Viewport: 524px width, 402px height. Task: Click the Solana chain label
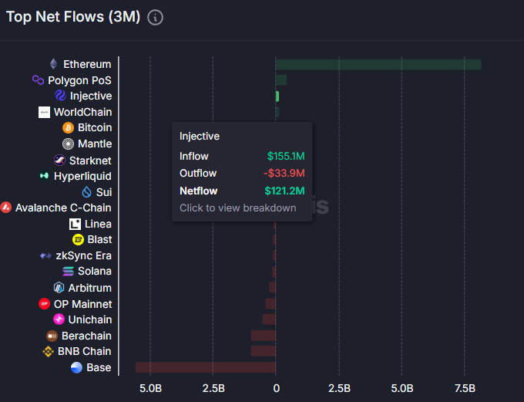point(95,271)
